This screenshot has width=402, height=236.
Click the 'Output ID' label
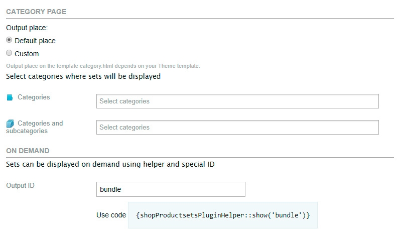[x=20, y=186]
